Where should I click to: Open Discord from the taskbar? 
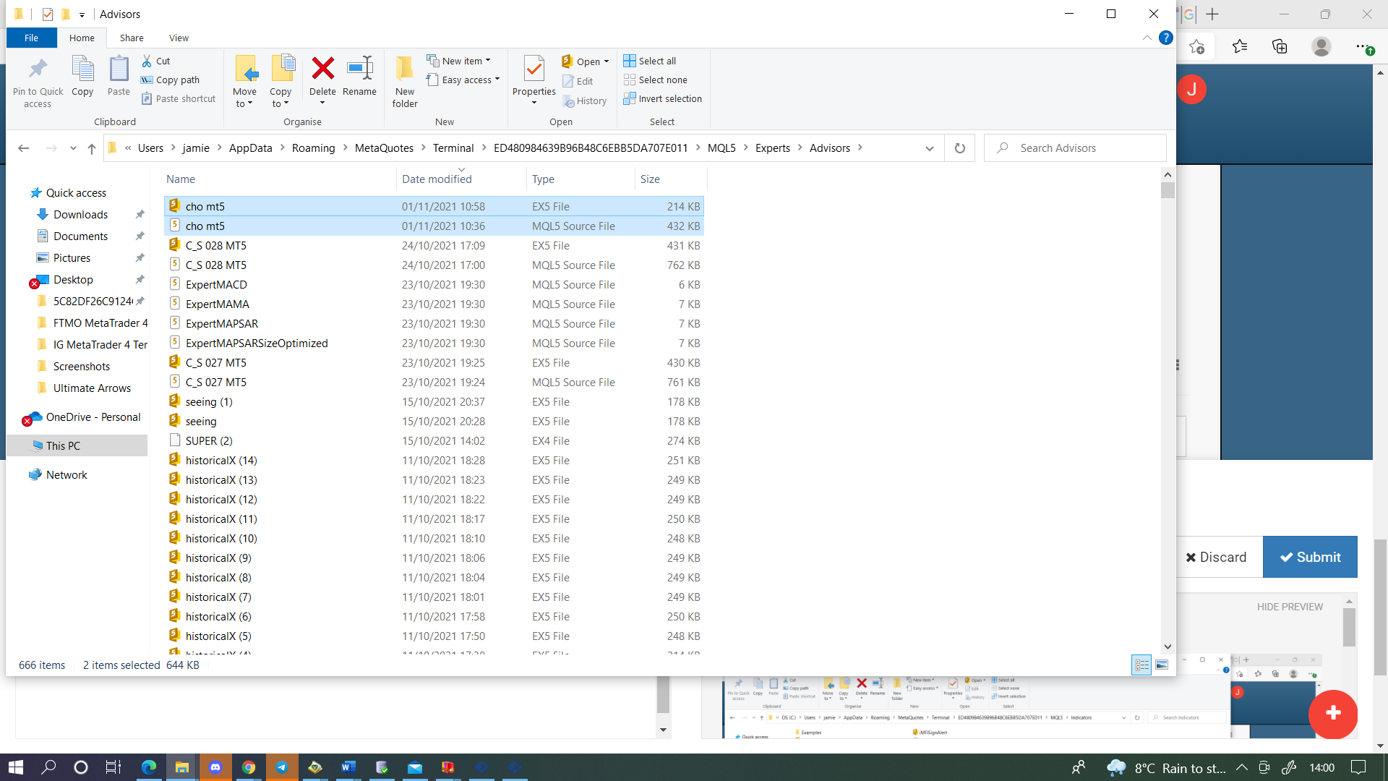[215, 767]
